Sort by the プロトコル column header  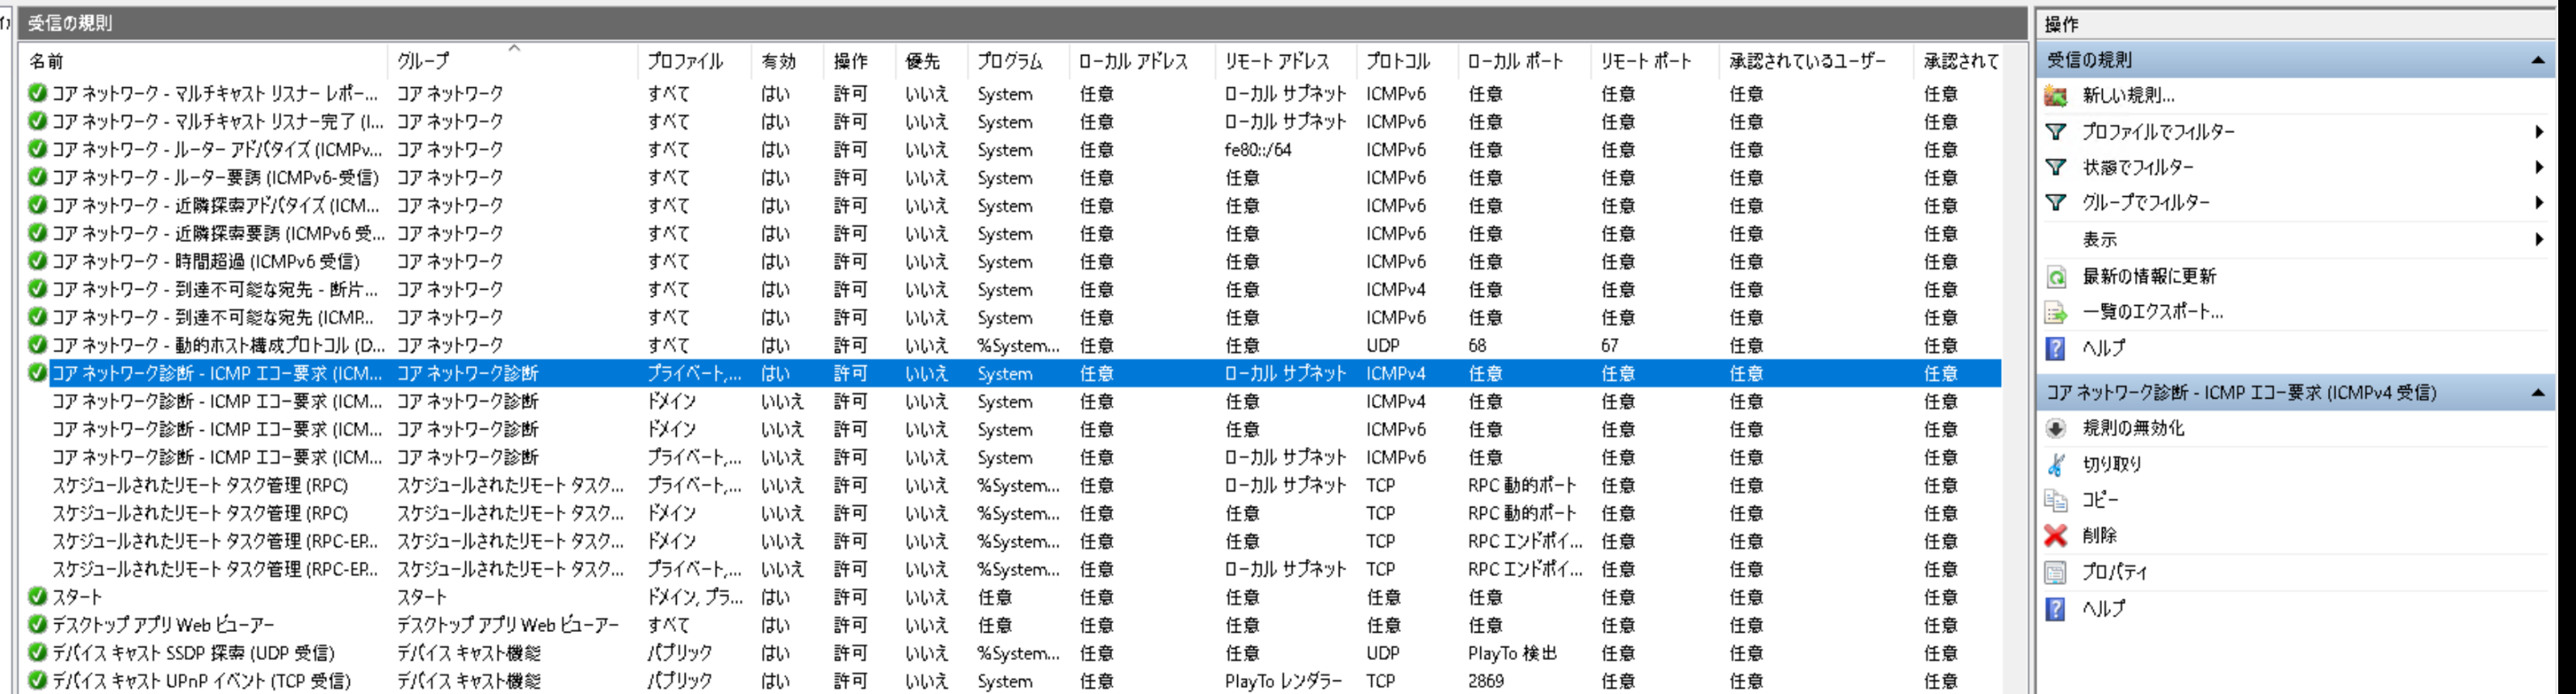coord(1407,61)
